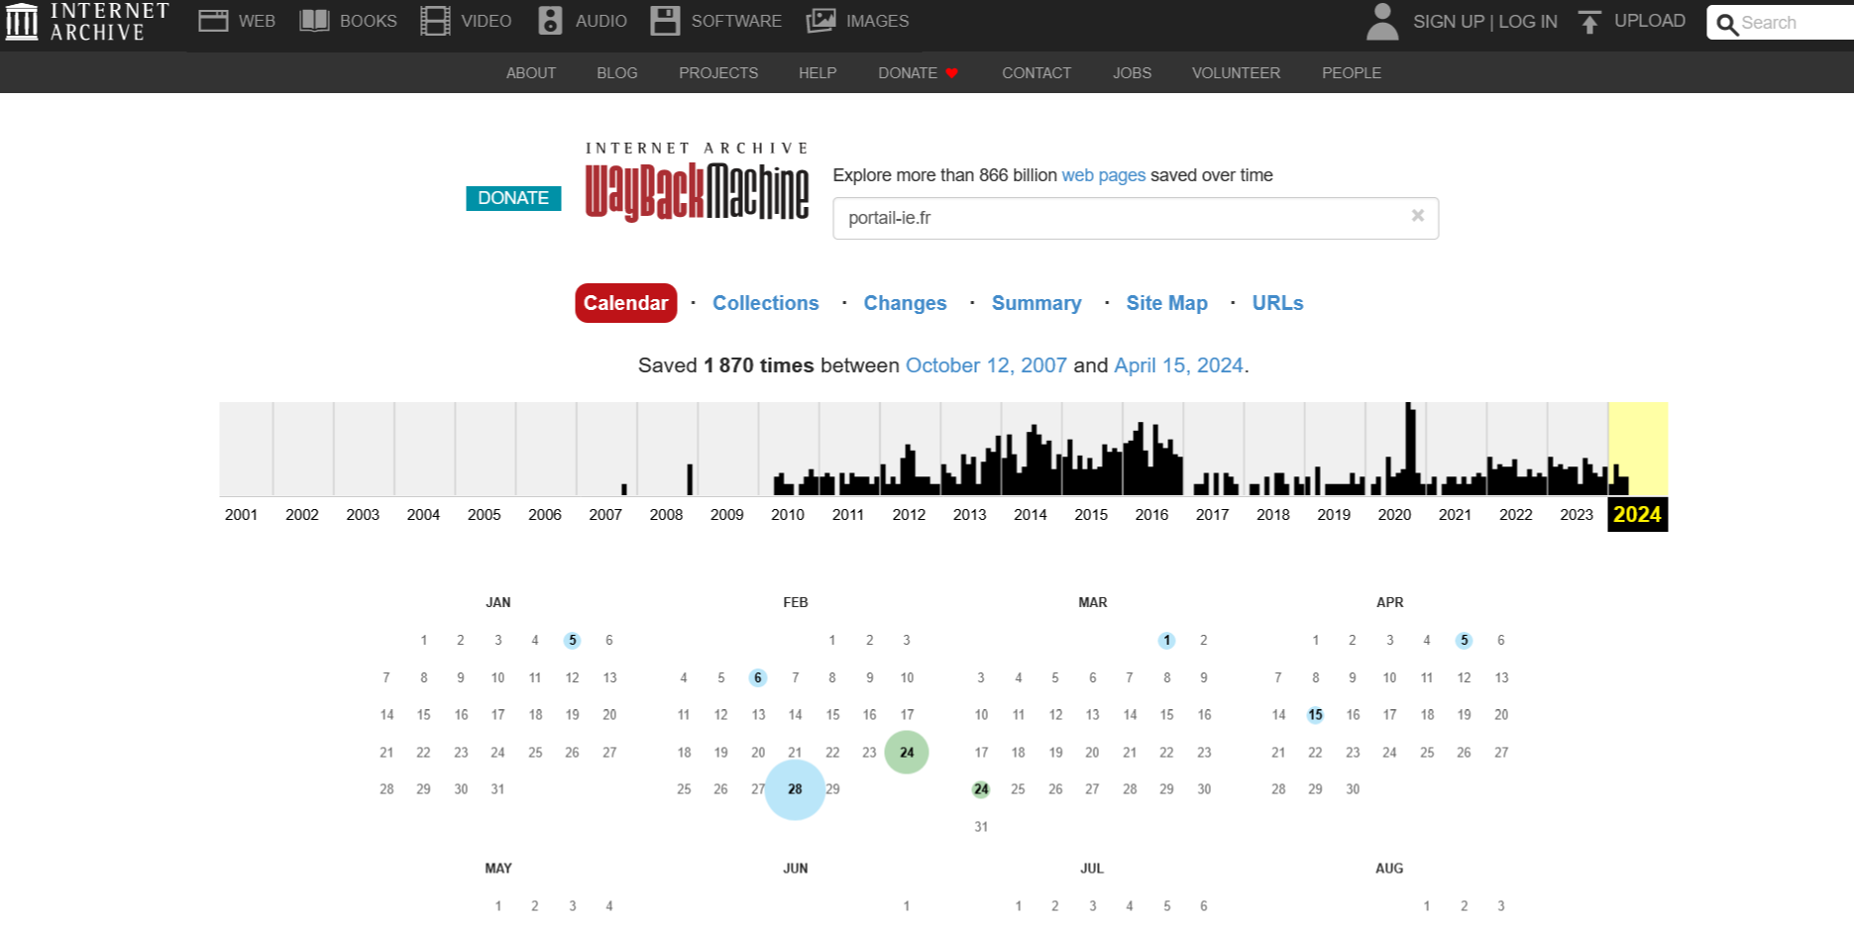Open the Volunteer menu item
This screenshot has height=927, width=1854.
(x=1236, y=72)
